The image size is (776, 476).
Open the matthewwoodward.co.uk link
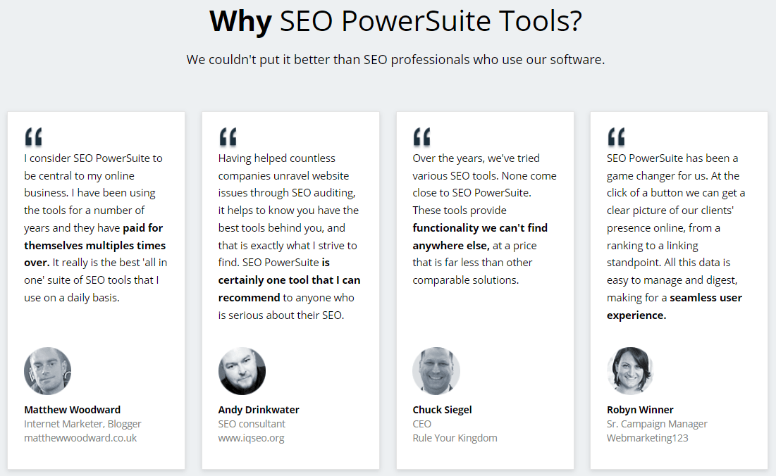(x=80, y=438)
